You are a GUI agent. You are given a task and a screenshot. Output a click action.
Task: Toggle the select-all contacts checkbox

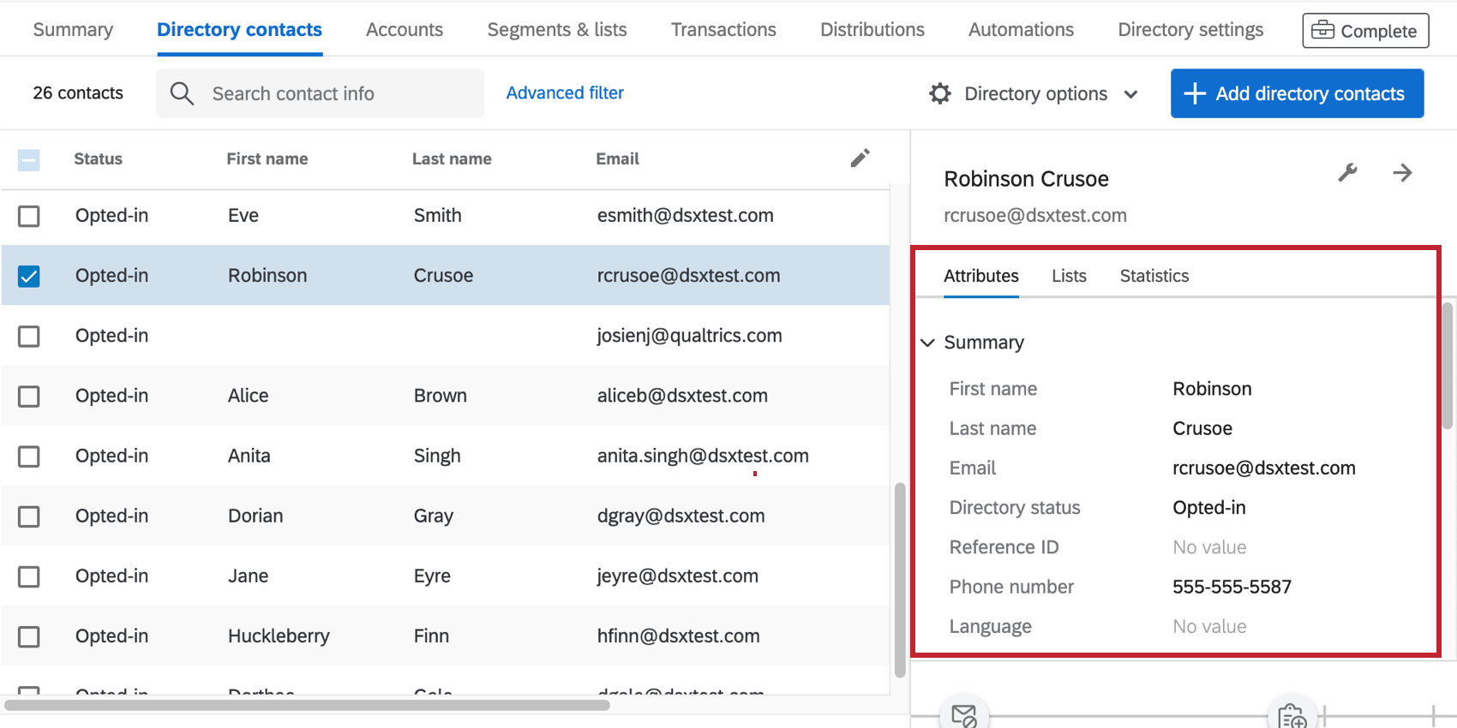29,159
